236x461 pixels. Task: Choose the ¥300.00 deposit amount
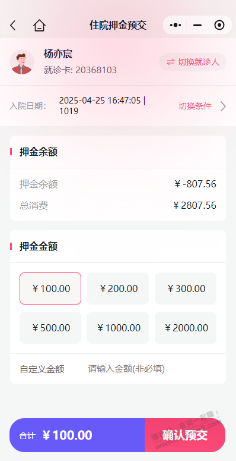coord(186,288)
